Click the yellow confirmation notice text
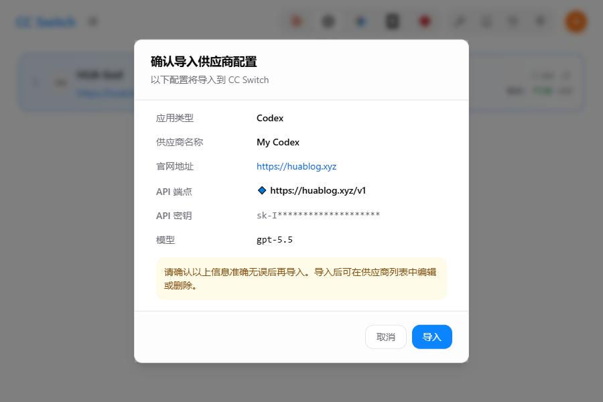The image size is (603, 402). (300, 279)
